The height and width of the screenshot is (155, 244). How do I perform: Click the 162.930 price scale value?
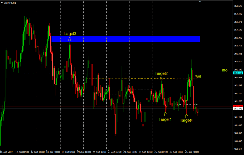click(x=238, y=37)
